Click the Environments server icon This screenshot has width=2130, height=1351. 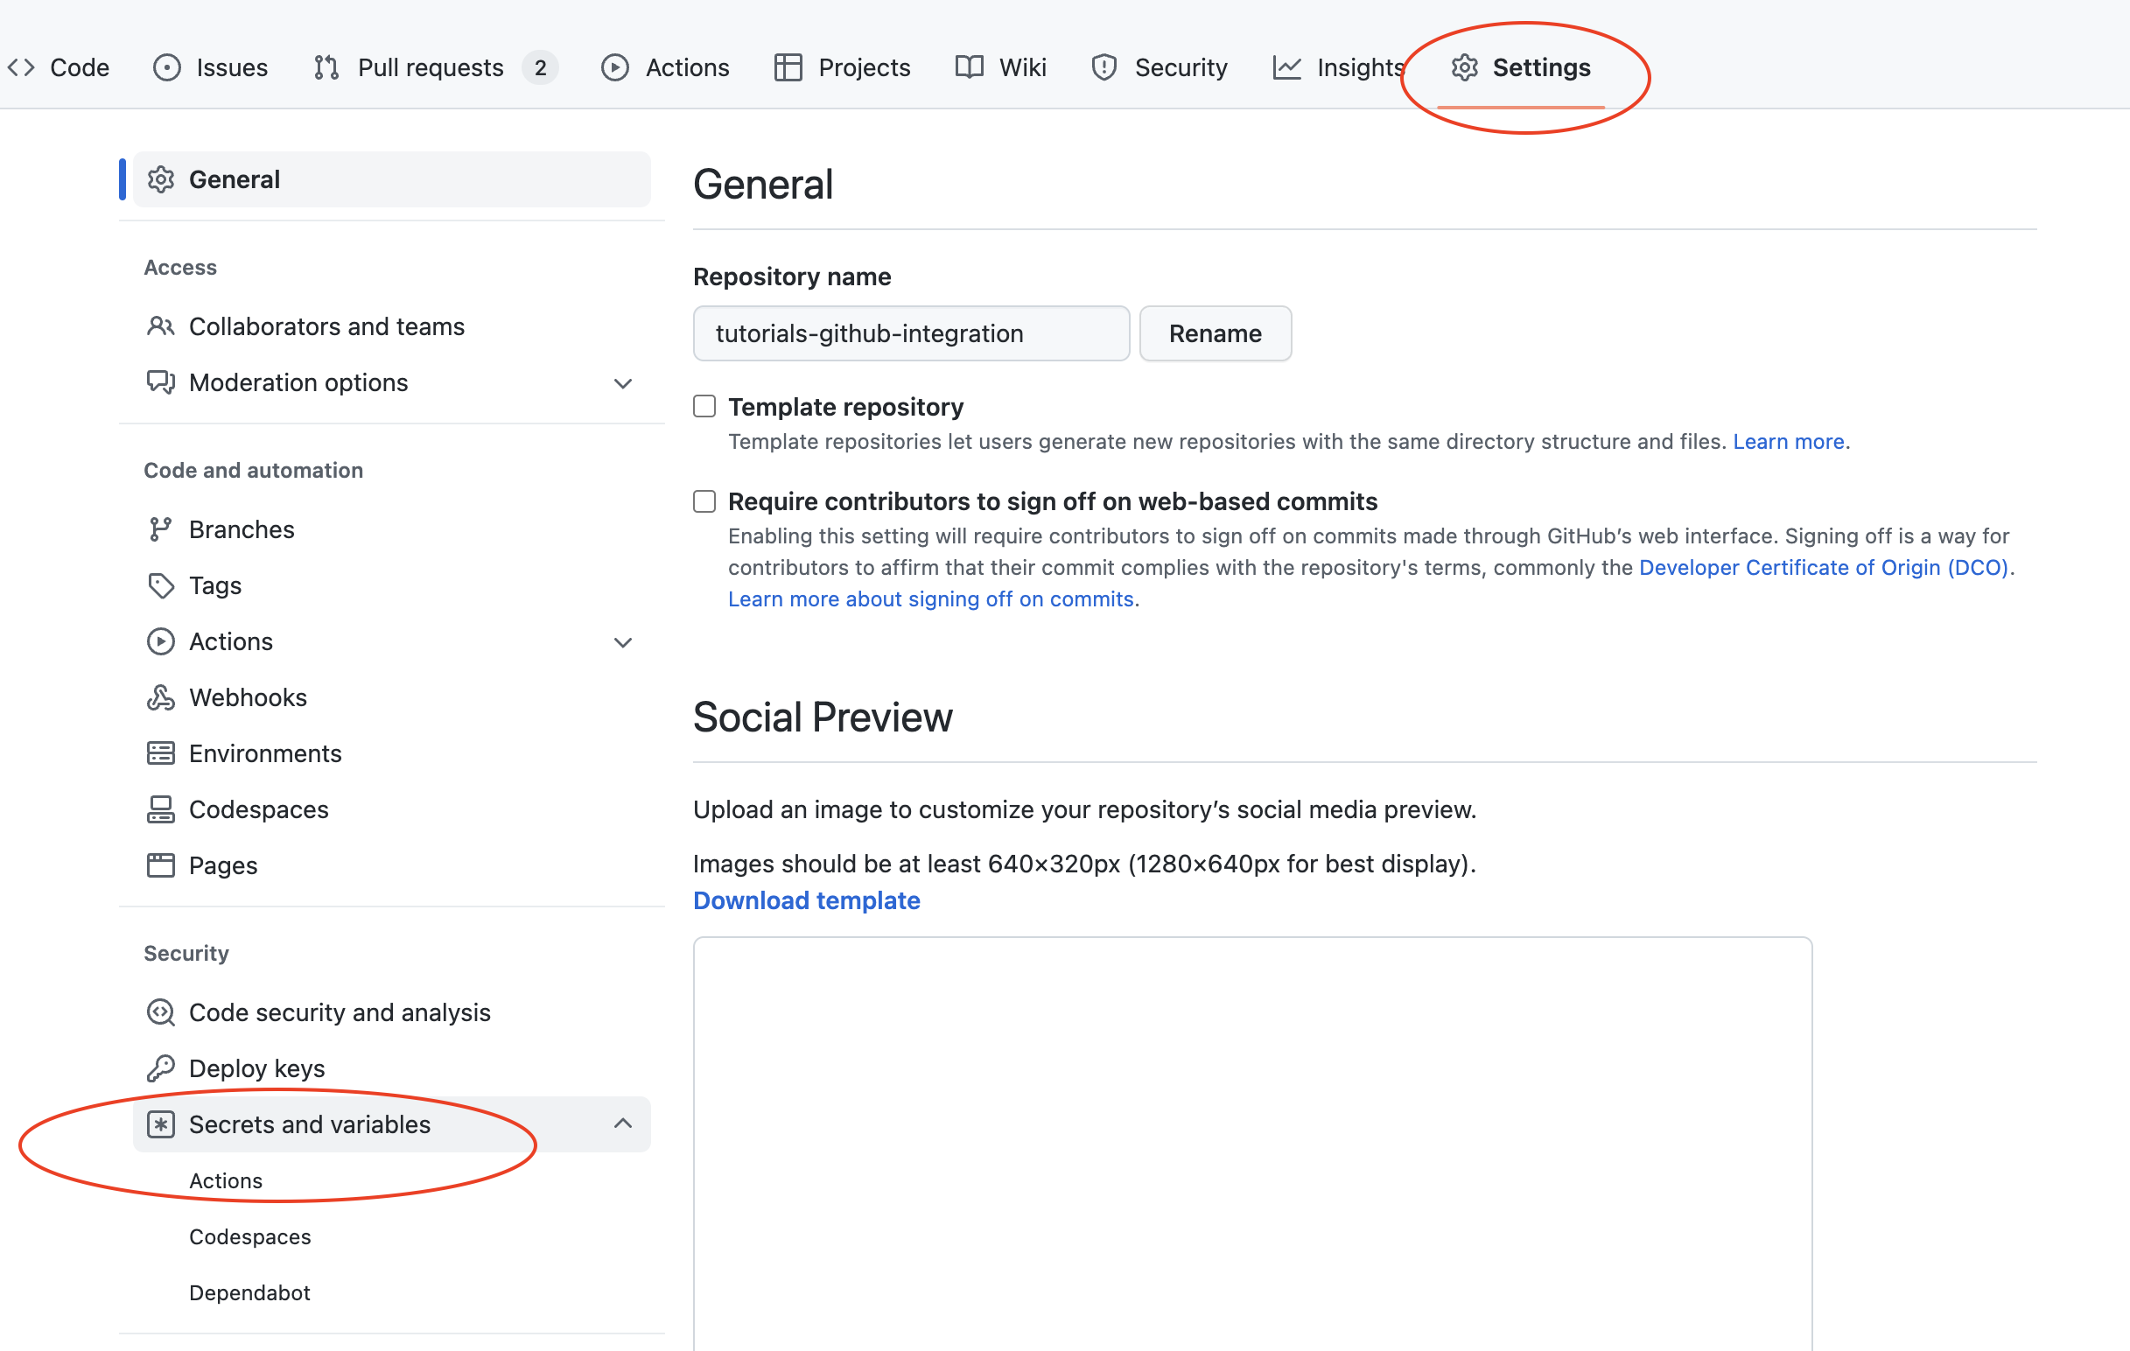(x=160, y=753)
